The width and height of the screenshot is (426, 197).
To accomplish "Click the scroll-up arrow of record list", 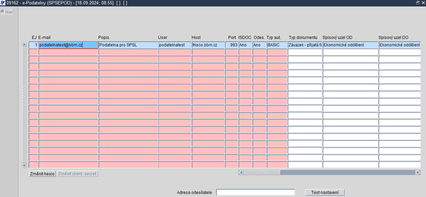I will tap(24, 44).
